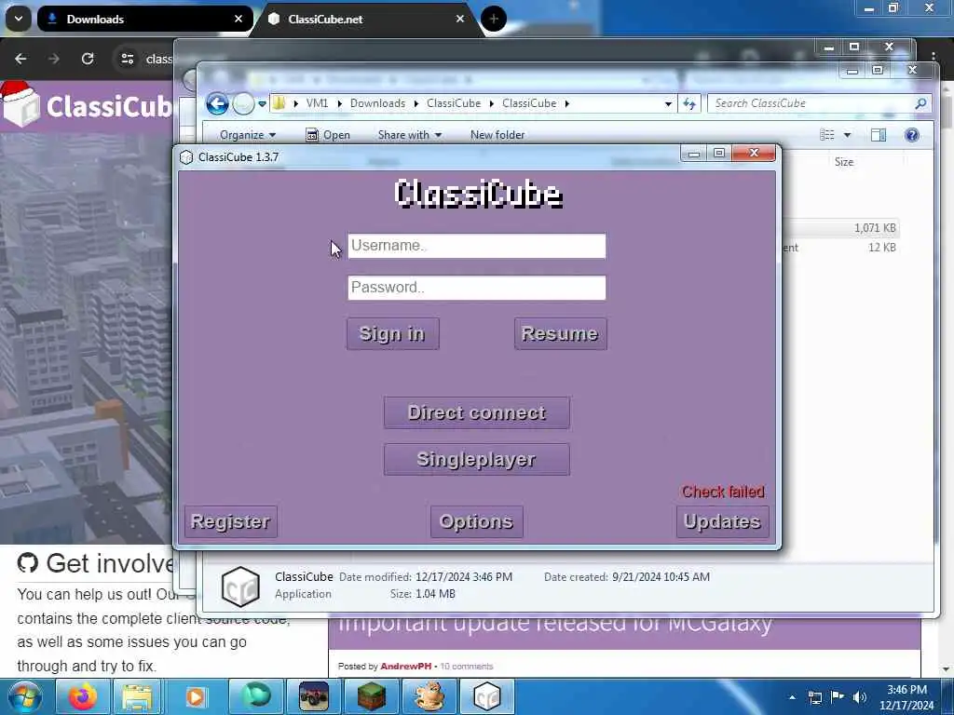This screenshot has height=715, width=954.
Task: Click the magnifier search icon in Explorer
Action: point(920,104)
